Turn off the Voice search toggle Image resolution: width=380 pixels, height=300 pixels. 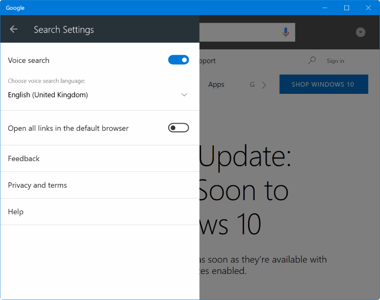click(179, 60)
